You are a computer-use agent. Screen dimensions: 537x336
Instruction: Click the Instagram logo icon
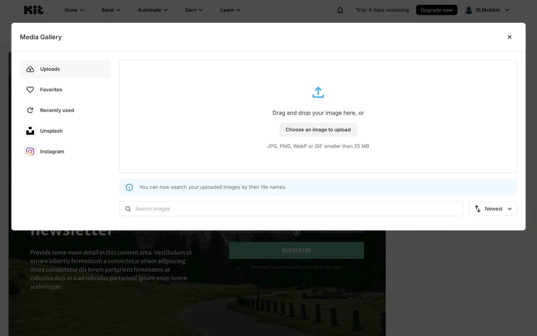[30, 151]
